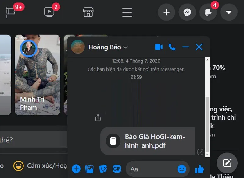Start a voice call with Hoàng Bảo
The image size is (244, 178).
pos(172,47)
